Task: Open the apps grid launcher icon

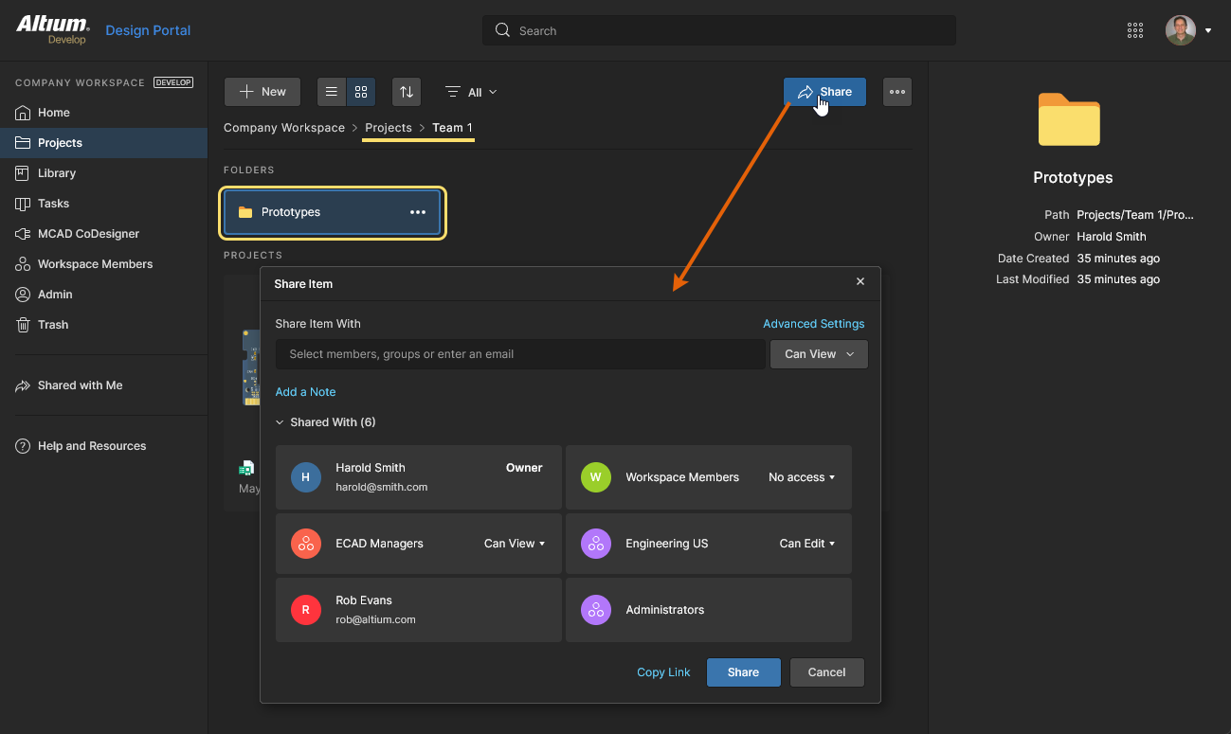Action: (x=1135, y=30)
